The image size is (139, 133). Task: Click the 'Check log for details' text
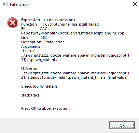[x=39, y=86]
